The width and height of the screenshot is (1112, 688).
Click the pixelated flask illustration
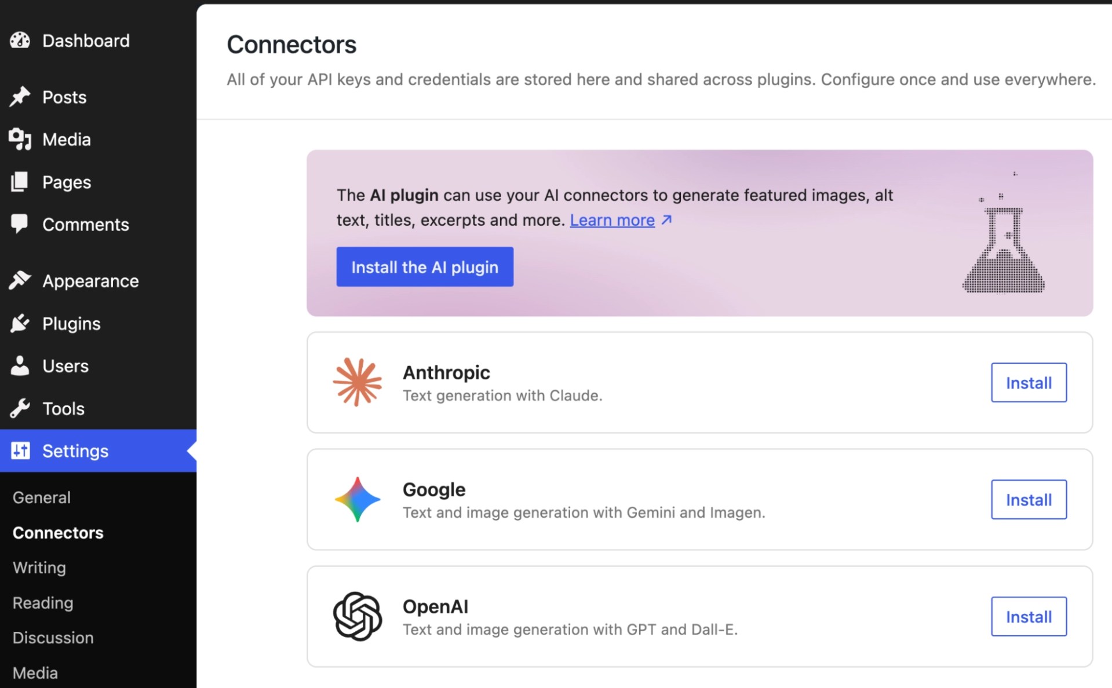[x=1003, y=232]
